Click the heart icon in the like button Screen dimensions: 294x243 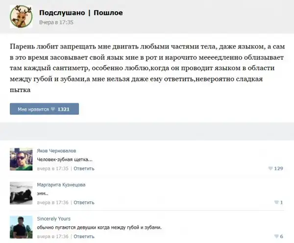[x=53, y=109]
